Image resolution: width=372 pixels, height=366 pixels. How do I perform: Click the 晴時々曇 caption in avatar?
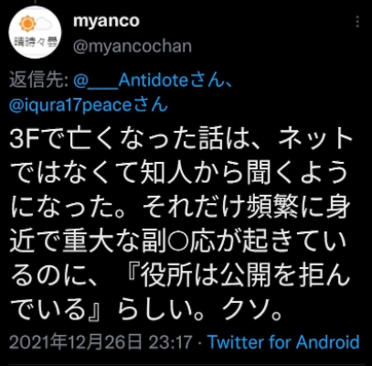pos(35,42)
